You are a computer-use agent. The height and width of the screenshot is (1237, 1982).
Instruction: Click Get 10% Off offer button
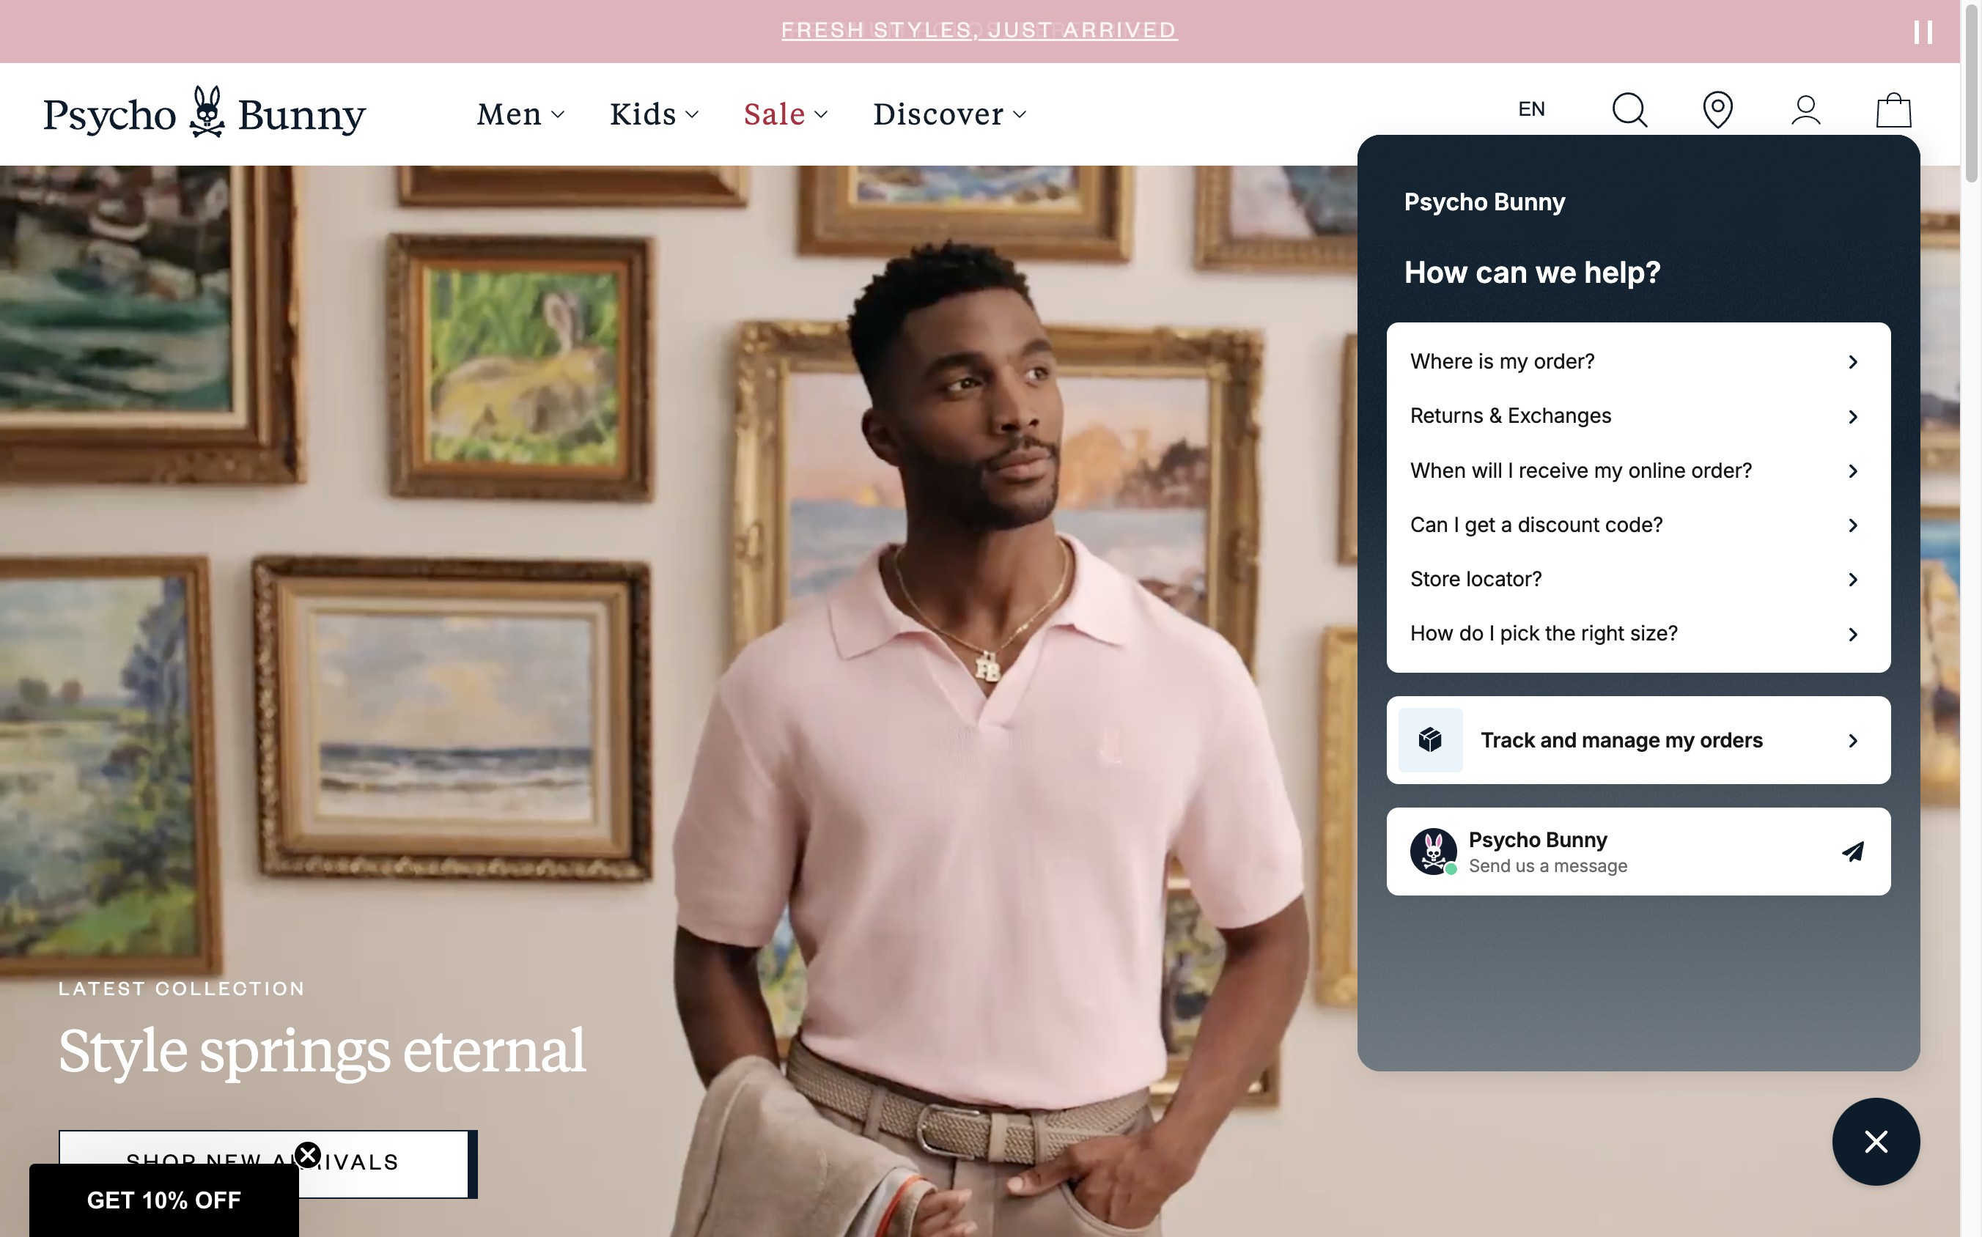click(x=163, y=1200)
